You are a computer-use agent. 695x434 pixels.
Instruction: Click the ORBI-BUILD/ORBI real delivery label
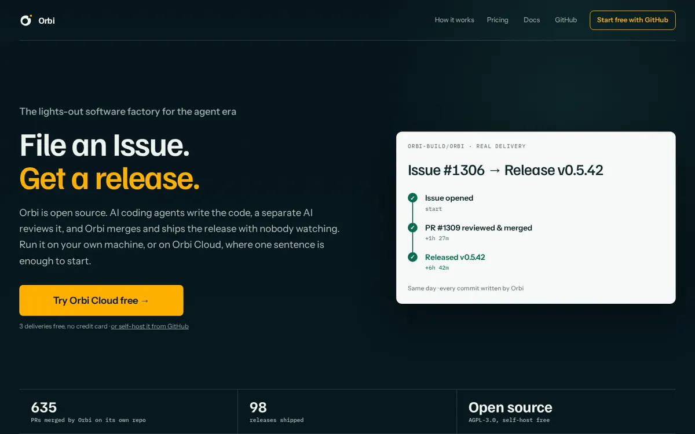coord(467,146)
